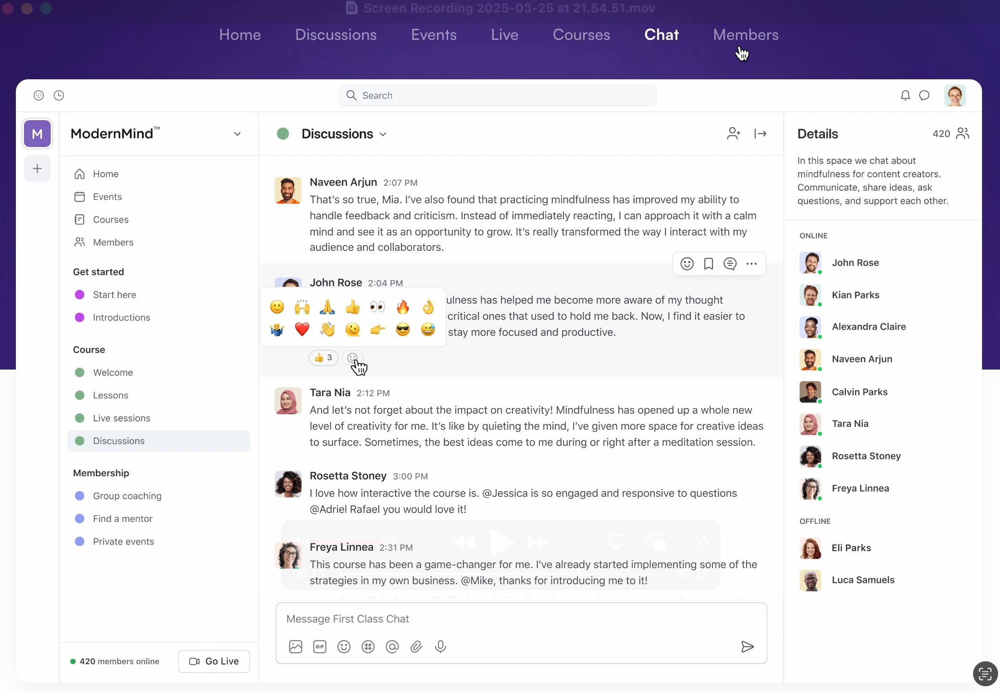Click the collapse details panel arrow icon
This screenshot has height=693, width=1000.
click(x=760, y=134)
